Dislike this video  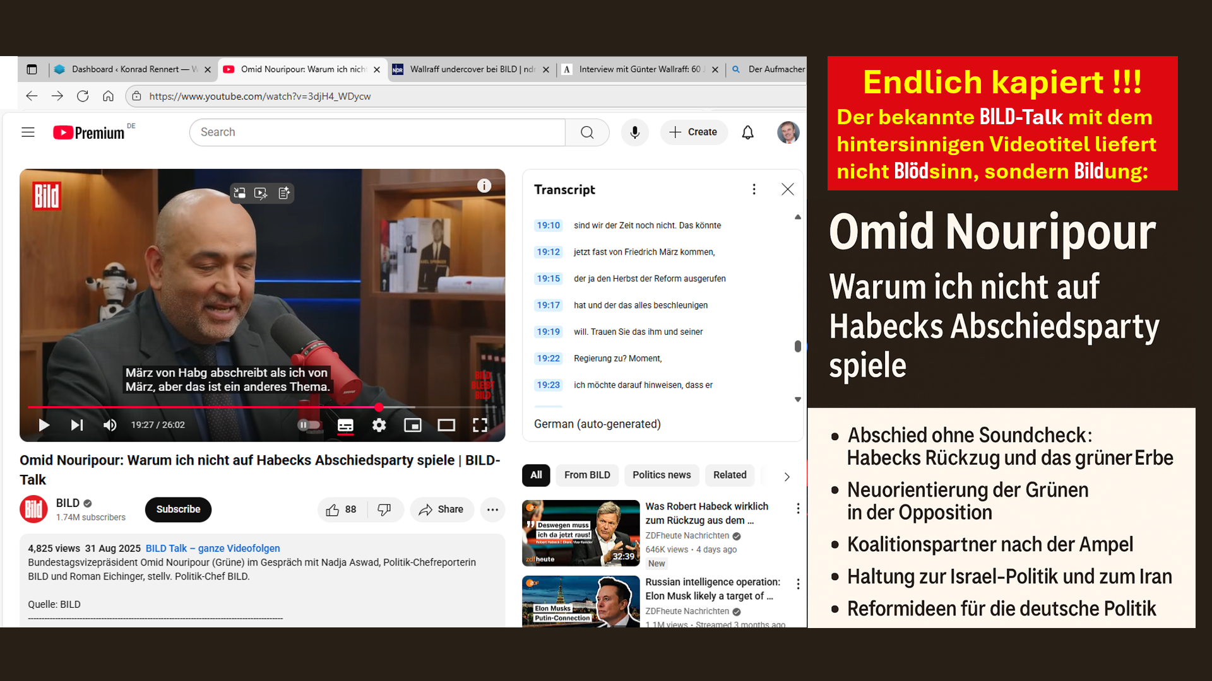click(384, 509)
